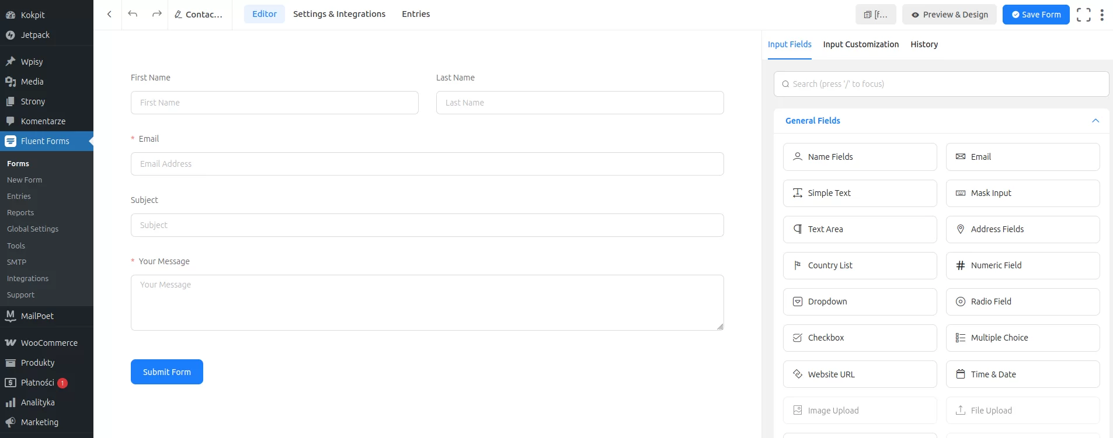
Task: Add a Time & Date field
Action: pos(1022,374)
